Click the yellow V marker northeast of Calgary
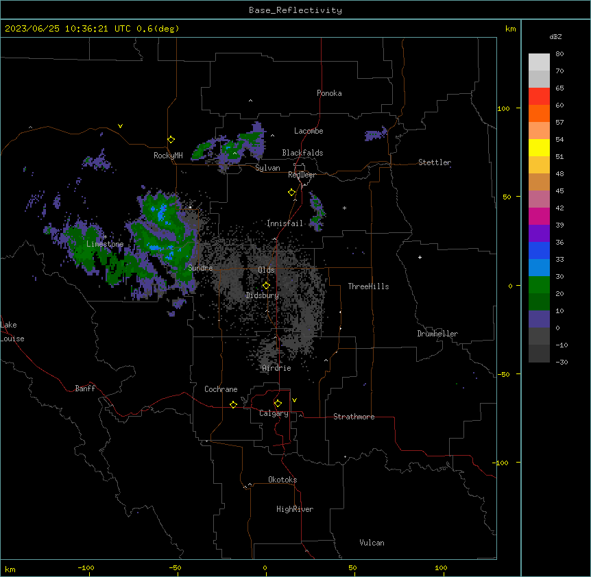Image resolution: width=591 pixels, height=577 pixels. click(x=294, y=400)
